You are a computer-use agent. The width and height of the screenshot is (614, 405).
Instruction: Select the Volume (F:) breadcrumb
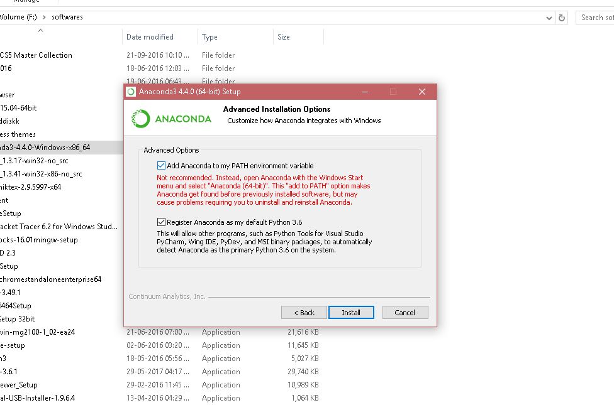pyautogui.click(x=18, y=17)
